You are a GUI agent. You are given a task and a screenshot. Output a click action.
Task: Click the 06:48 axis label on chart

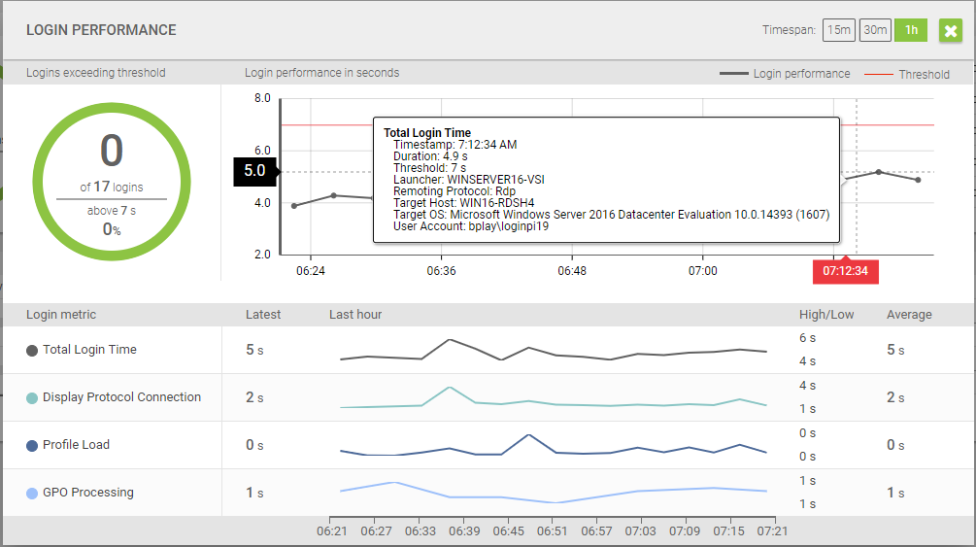tap(572, 271)
